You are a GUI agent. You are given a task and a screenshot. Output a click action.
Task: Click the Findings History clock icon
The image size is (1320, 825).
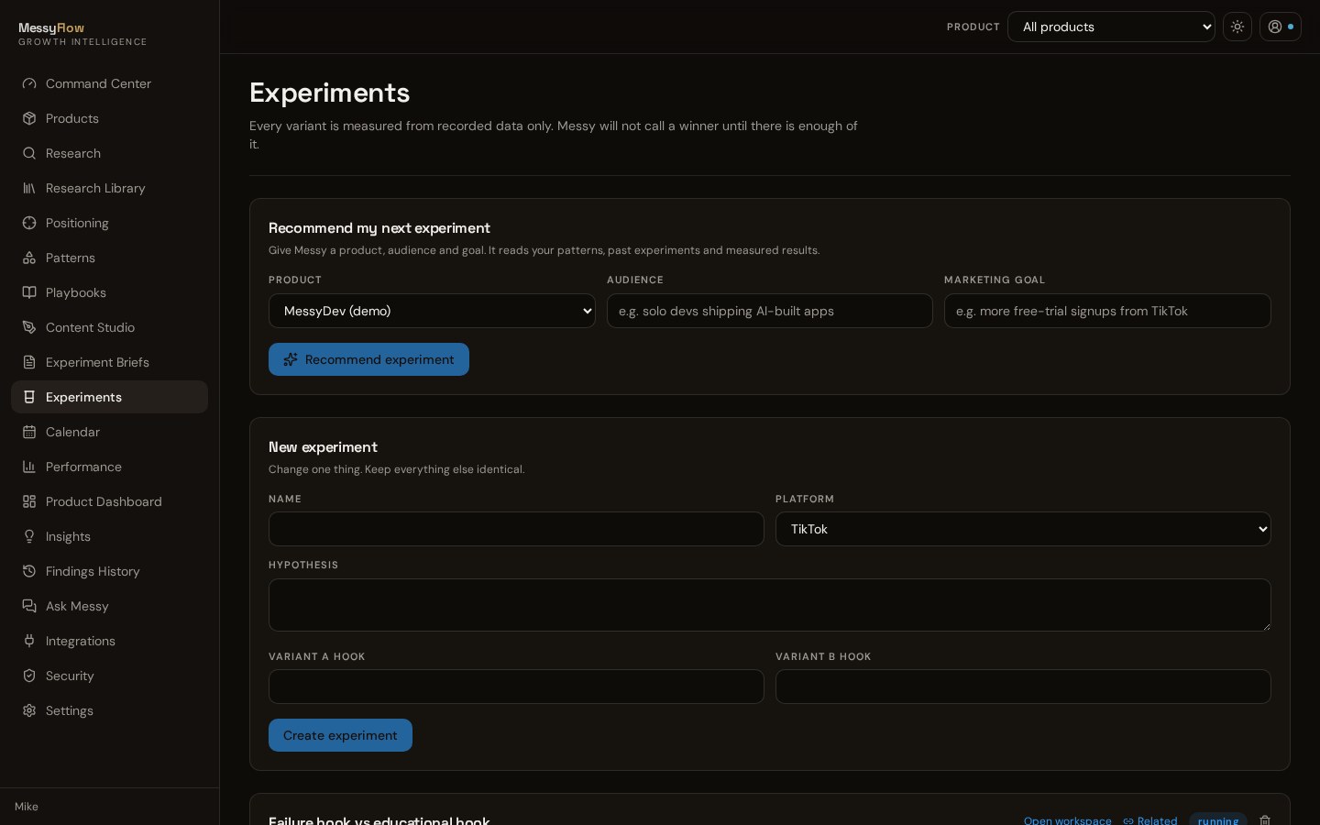(x=29, y=571)
